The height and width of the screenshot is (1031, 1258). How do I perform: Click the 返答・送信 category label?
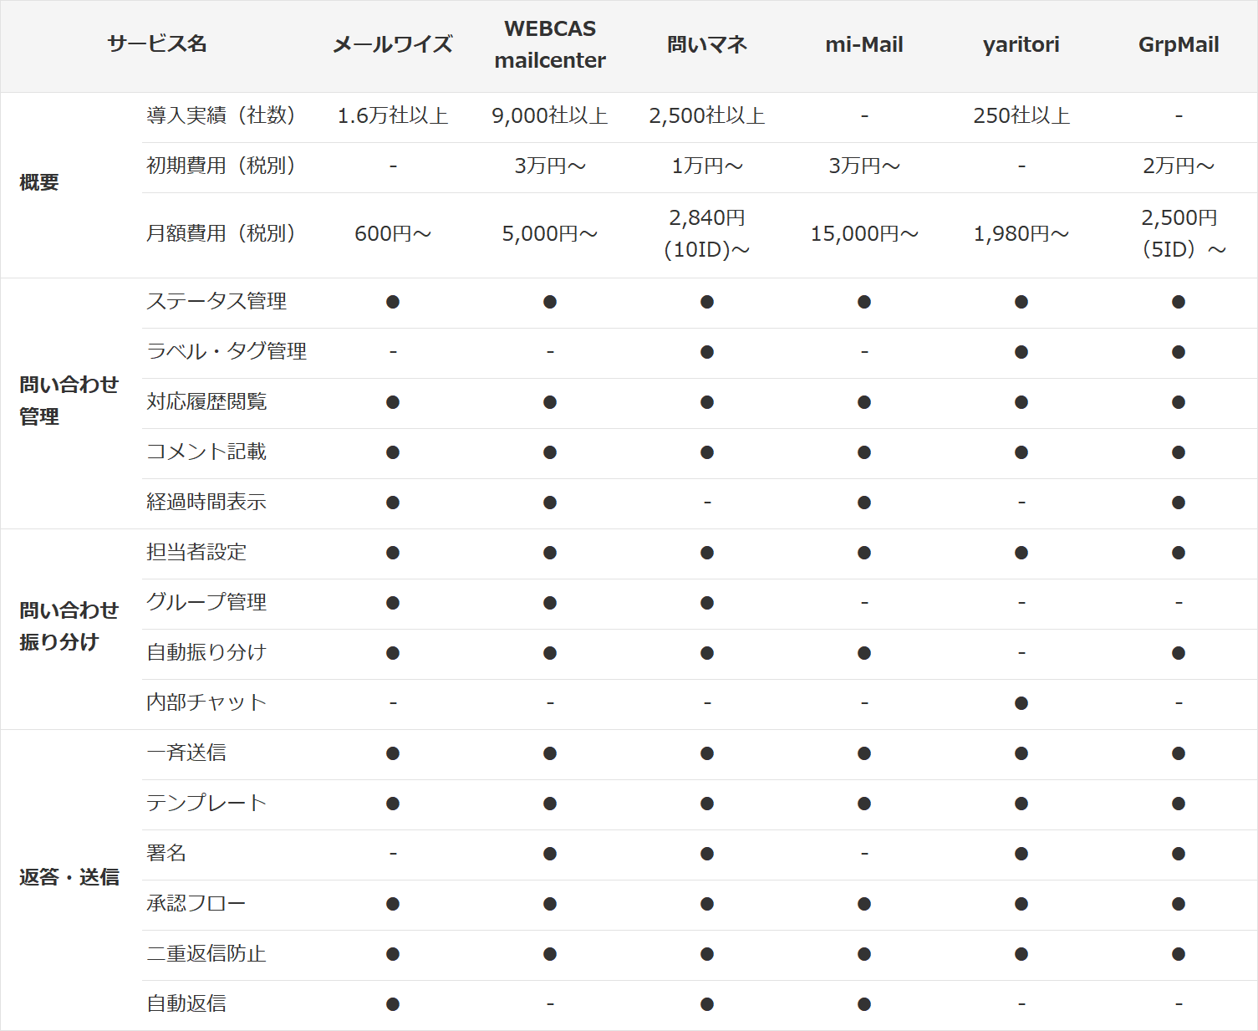69,877
